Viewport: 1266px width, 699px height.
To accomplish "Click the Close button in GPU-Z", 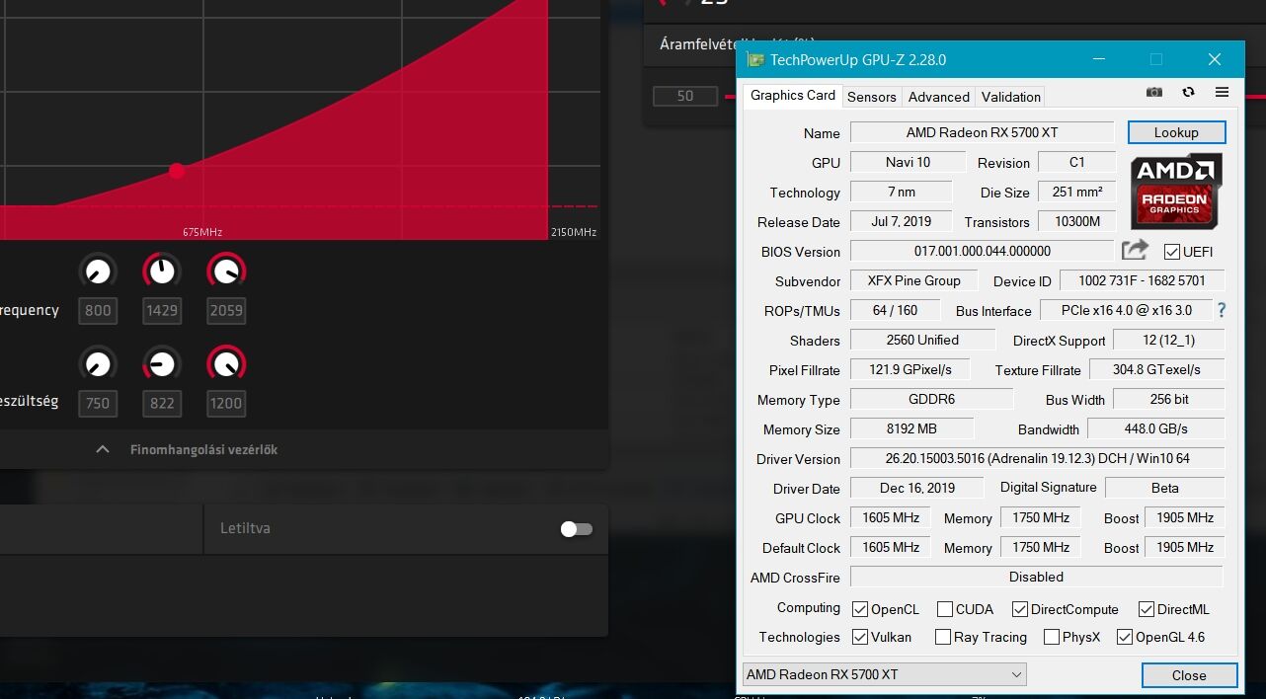I will [x=1189, y=675].
